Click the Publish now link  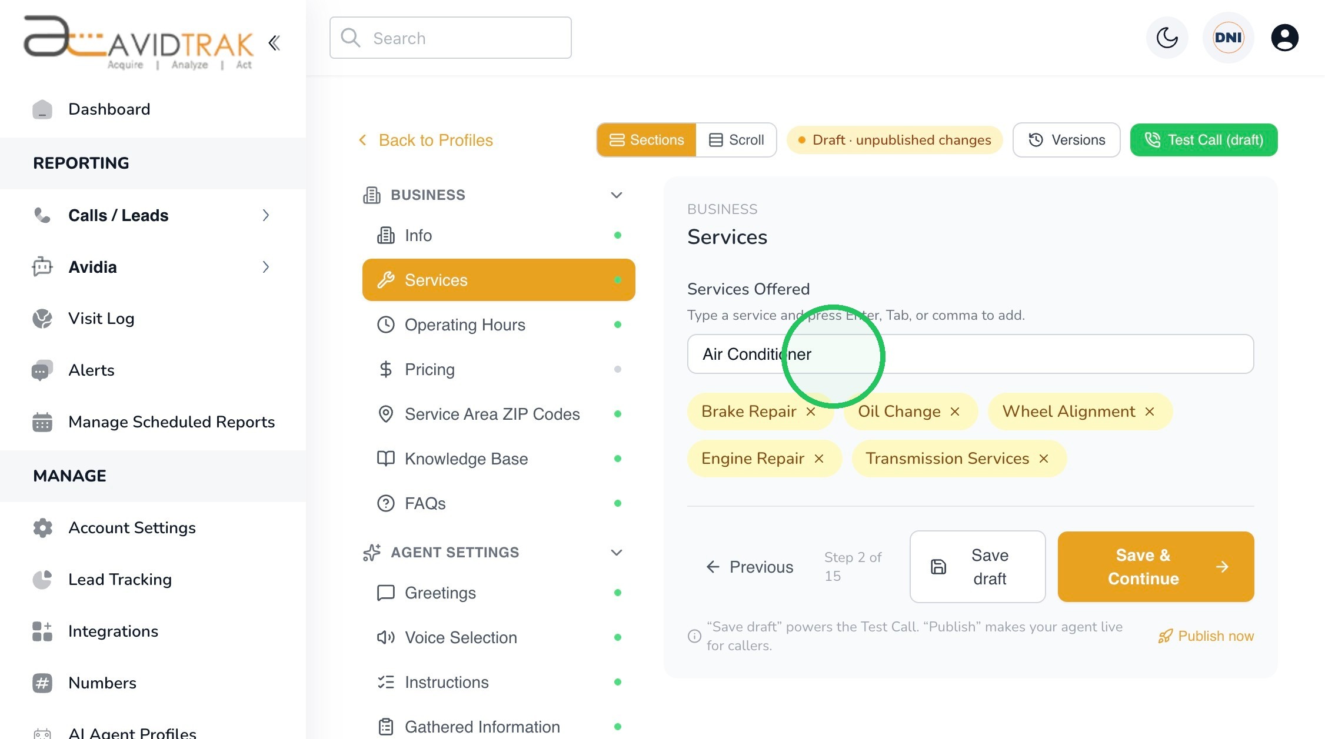point(1206,636)
